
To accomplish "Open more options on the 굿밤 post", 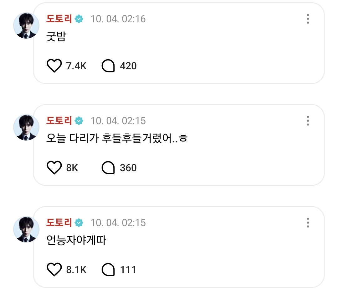I will [308, 19].
